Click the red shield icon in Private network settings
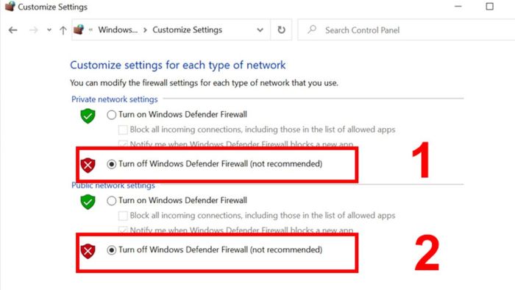 pyautogui.click(x=88, y=165)
